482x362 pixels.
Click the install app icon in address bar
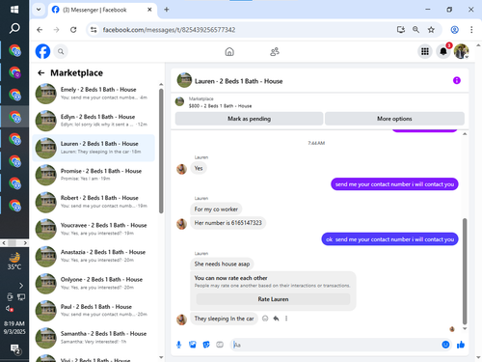click(400, 30)
